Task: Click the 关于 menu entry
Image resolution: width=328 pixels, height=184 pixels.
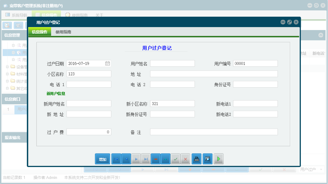Action: coord(99,14)
